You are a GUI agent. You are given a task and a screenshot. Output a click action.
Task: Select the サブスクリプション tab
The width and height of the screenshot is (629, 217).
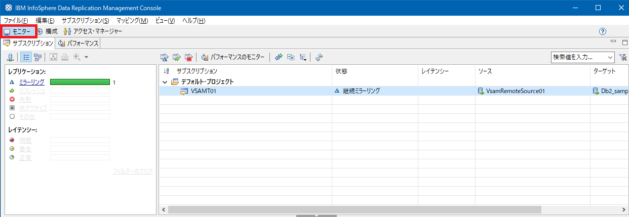point(28,44)
